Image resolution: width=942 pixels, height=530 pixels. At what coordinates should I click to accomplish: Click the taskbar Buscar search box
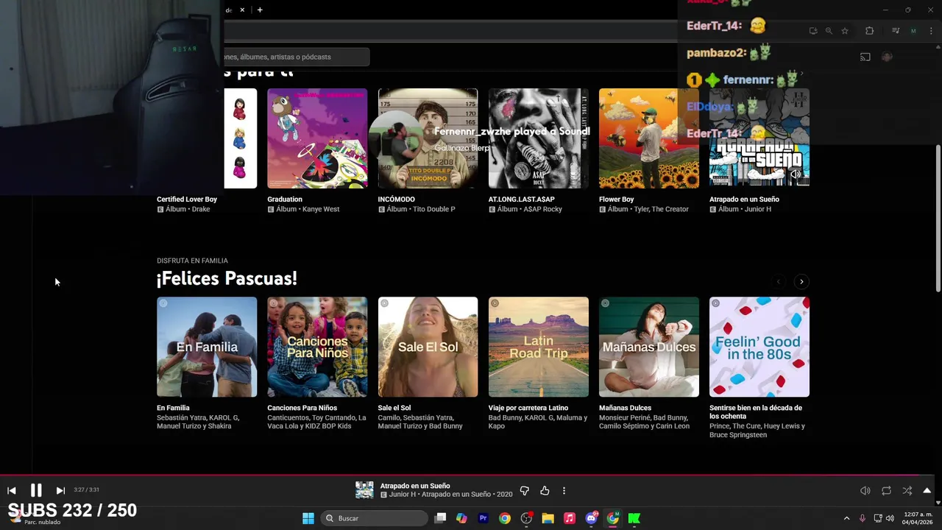pyautogui.click(x=375, y=518)
